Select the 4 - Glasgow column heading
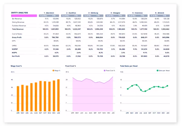 [x=115, y=13]
